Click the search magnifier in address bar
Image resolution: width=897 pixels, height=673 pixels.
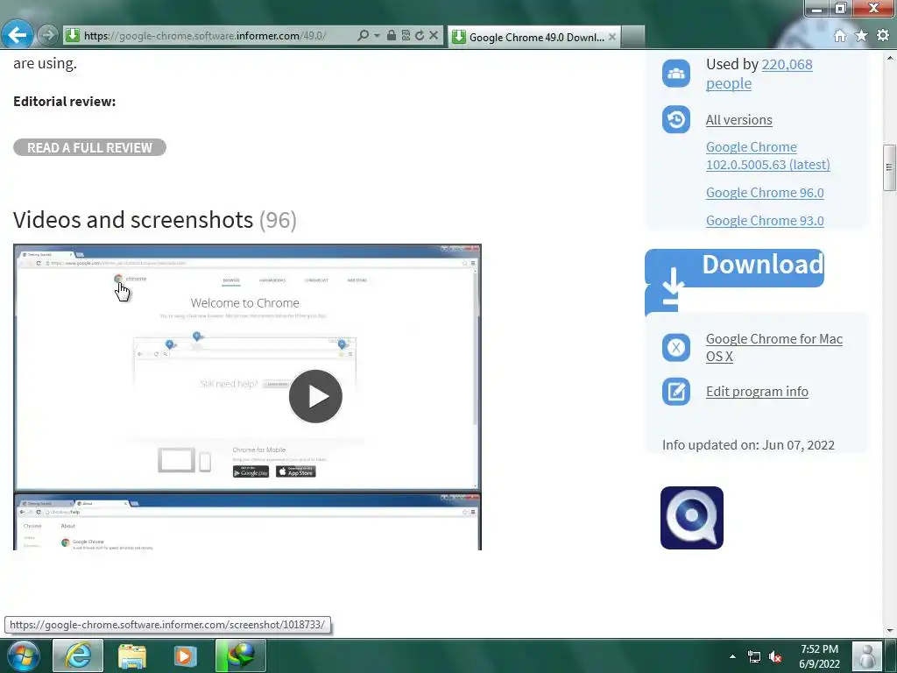tap(363, 35)
